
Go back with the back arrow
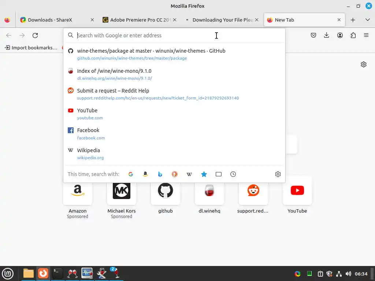tap(9, 35)
